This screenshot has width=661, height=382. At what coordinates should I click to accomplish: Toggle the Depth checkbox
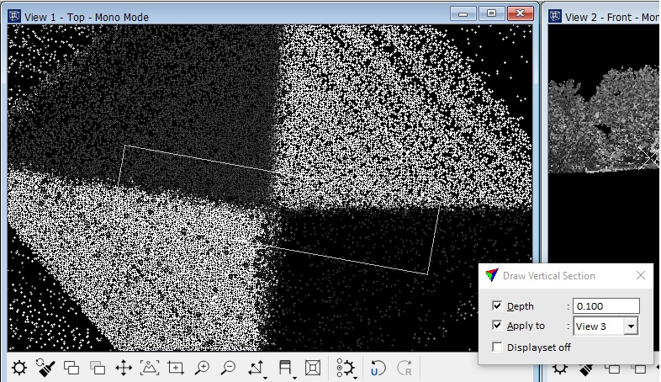coord(497,305)
